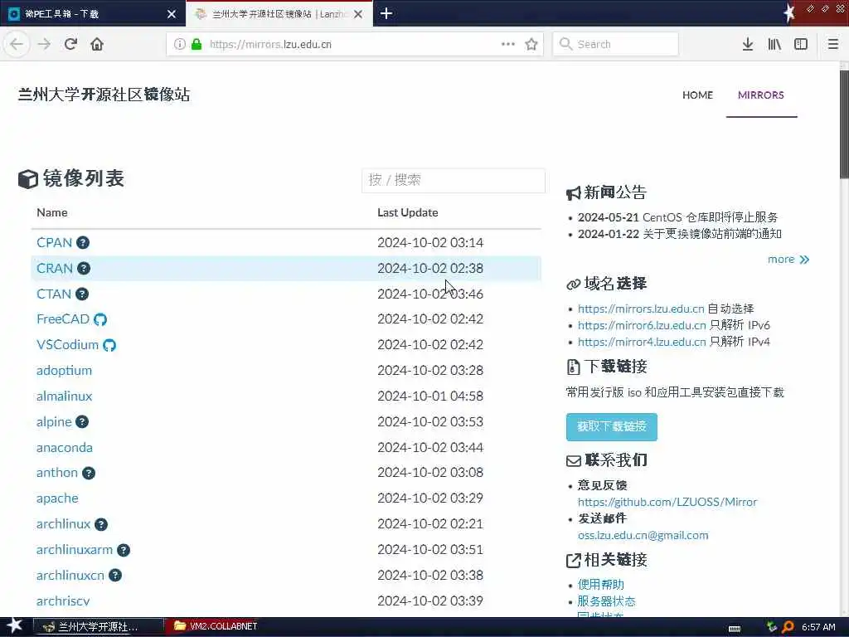Open the more news link

[788, 260]
